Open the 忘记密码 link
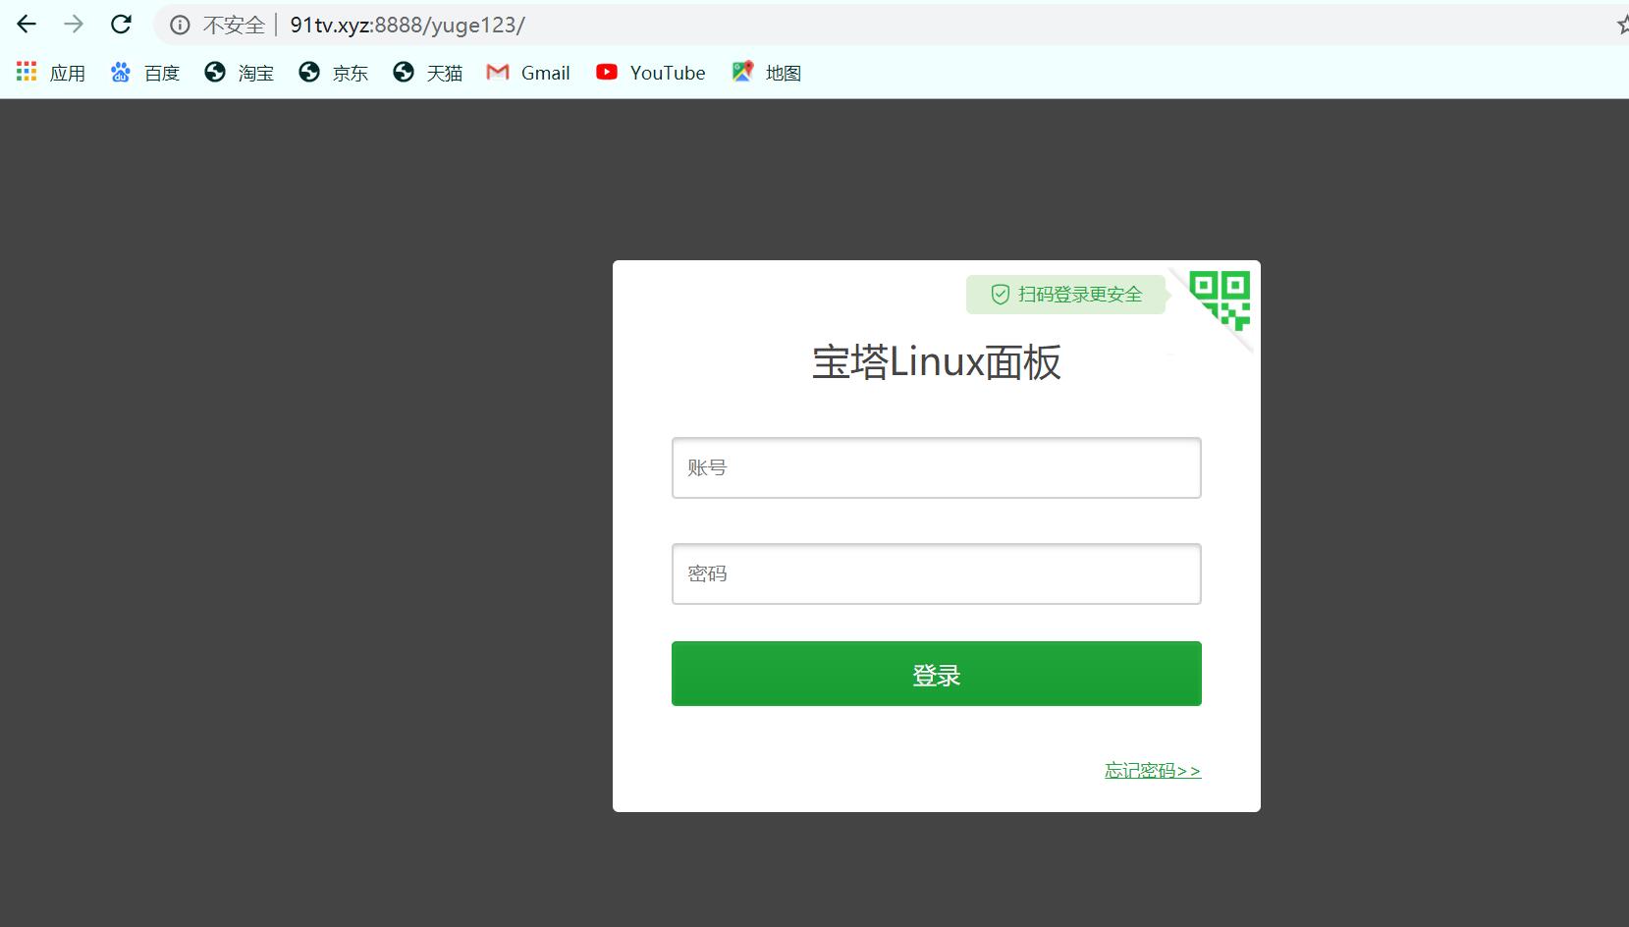Image resolution: width=1629 pixels, height=927 pixels. (1153, 770)
